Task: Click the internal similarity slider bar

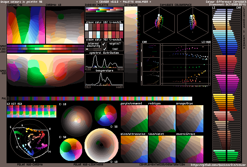Action: [x=93, y=49]
